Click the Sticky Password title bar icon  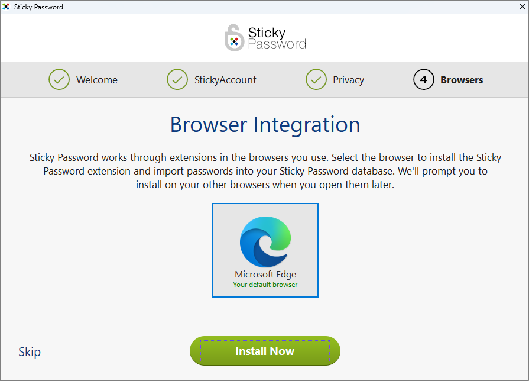click(x=7, y=7)
